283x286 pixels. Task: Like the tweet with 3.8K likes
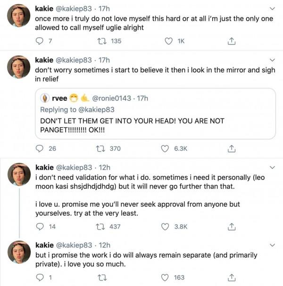click(165, 227)
